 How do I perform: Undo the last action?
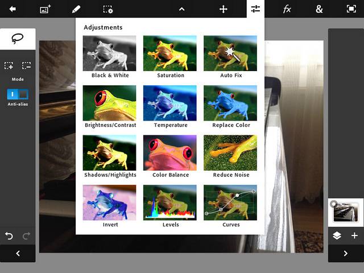[x=9, y=236]
